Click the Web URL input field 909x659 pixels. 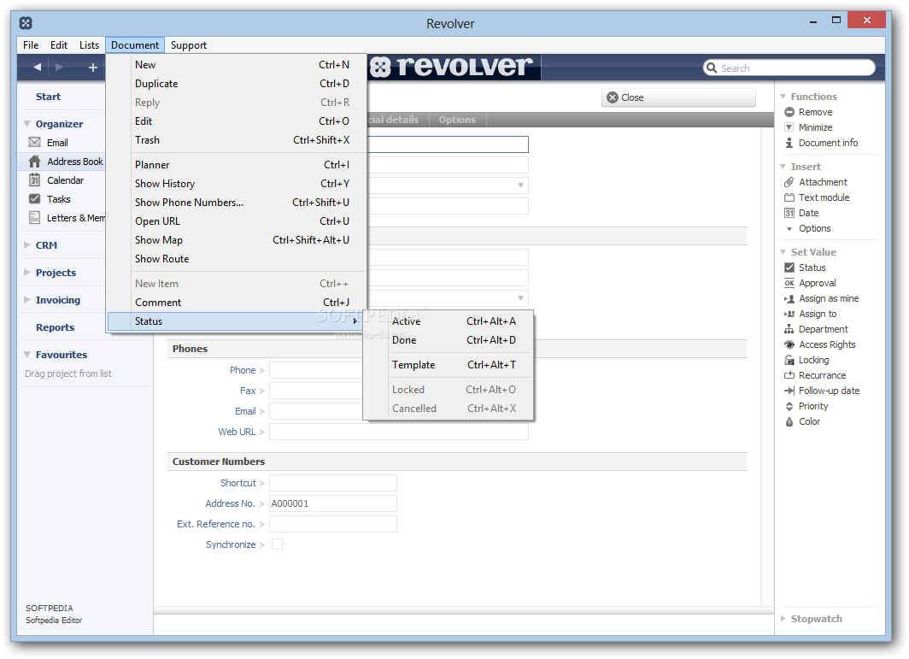click(x=399, y=432)
